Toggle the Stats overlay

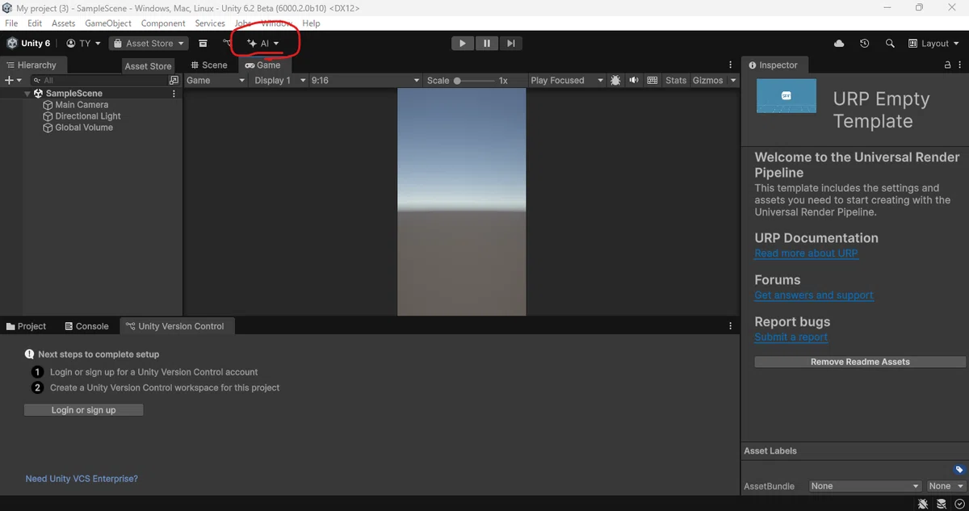click(x=676, y=81)
